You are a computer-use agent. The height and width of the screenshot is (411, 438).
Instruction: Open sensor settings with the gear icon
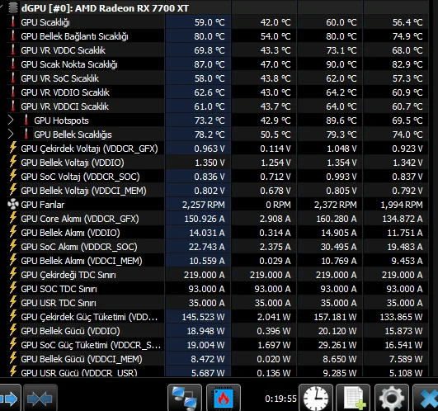[x=392, y=398]
